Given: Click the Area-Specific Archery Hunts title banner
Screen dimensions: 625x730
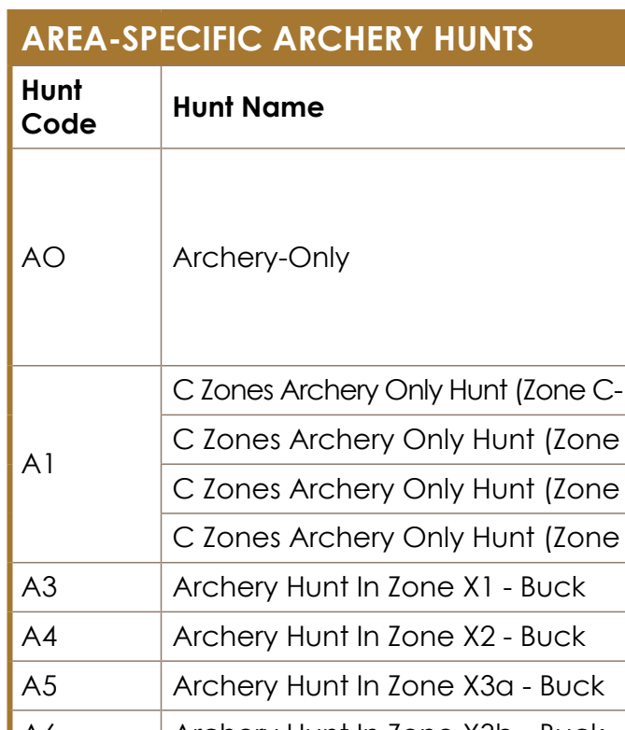Looking at the screenshot, I should (x=316, y=37).
